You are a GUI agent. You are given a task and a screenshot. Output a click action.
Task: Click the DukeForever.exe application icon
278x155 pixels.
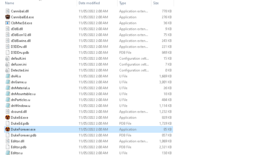tap(8, 129)
